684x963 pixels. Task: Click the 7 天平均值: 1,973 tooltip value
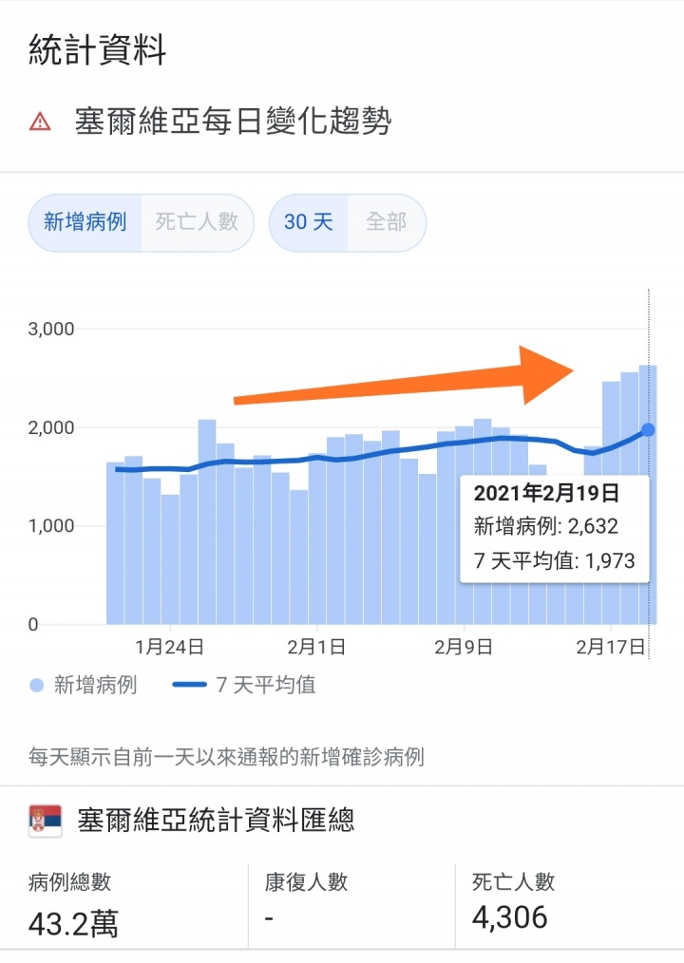click(x=554, y=560)
